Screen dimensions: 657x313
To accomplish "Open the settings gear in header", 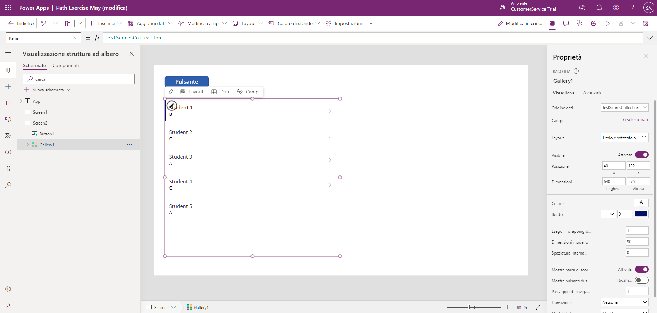I will point(616,8).
